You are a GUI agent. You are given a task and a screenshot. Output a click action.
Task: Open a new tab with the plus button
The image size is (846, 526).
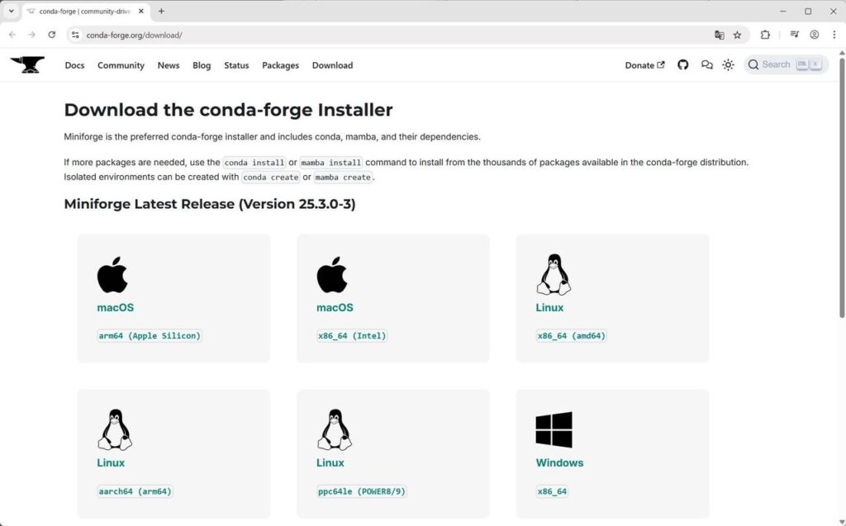(161, 12)
